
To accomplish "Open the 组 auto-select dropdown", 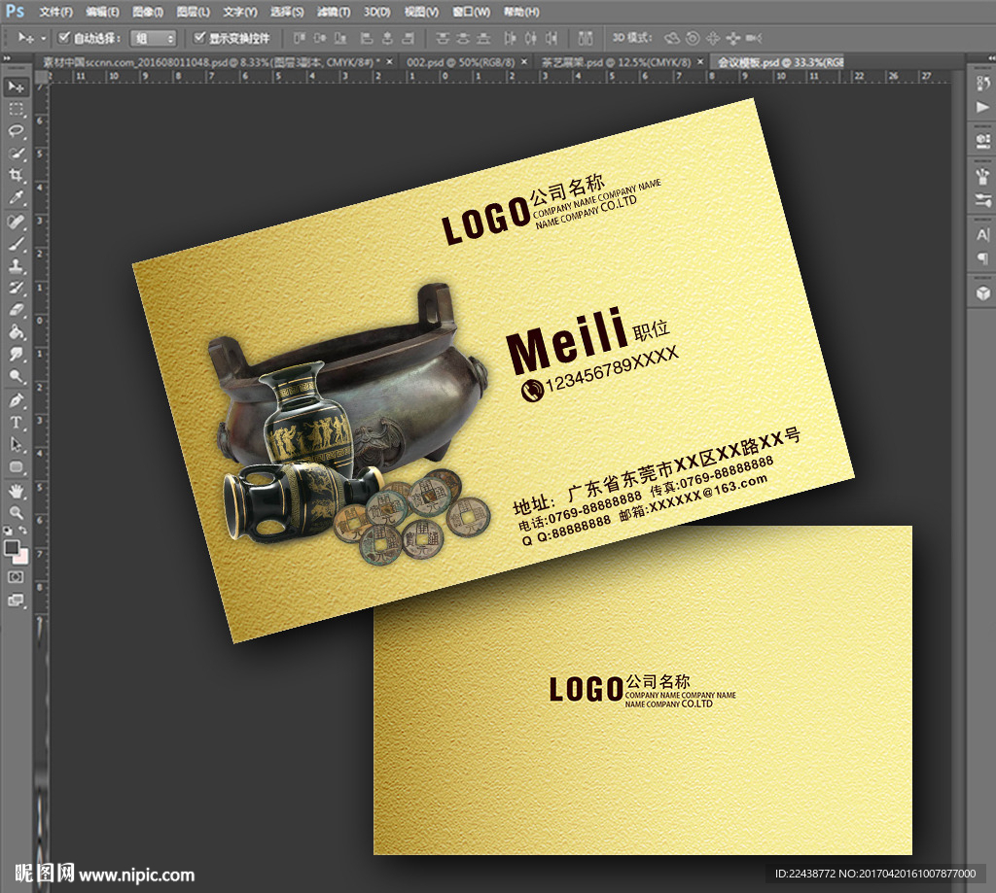I will click(153, 39).
